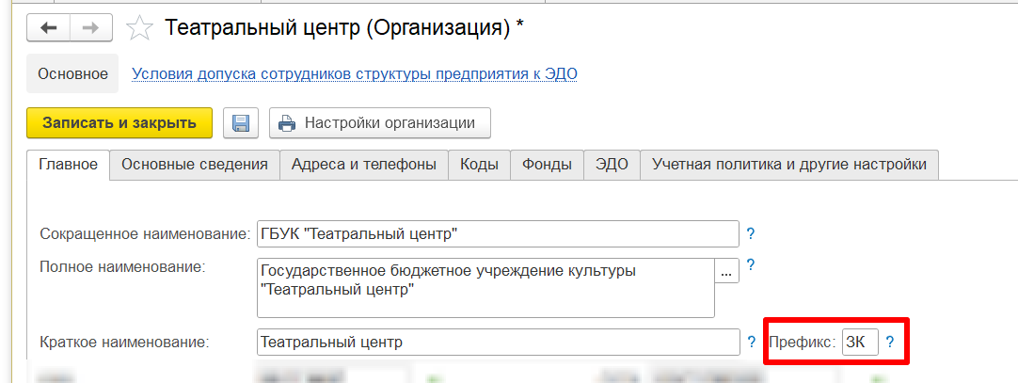Click the forward navigation arrow

[x=90, y=28]
